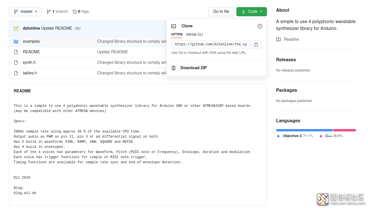Expand the commit message ellipsis button
The width and height of the screenshot is (368, 208).
[x=78, y=28]
